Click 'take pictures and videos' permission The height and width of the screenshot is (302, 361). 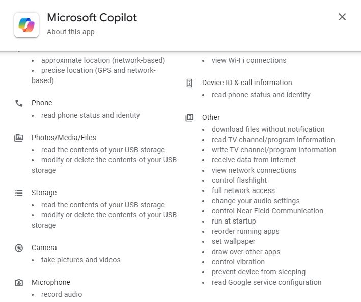[81, 260]
